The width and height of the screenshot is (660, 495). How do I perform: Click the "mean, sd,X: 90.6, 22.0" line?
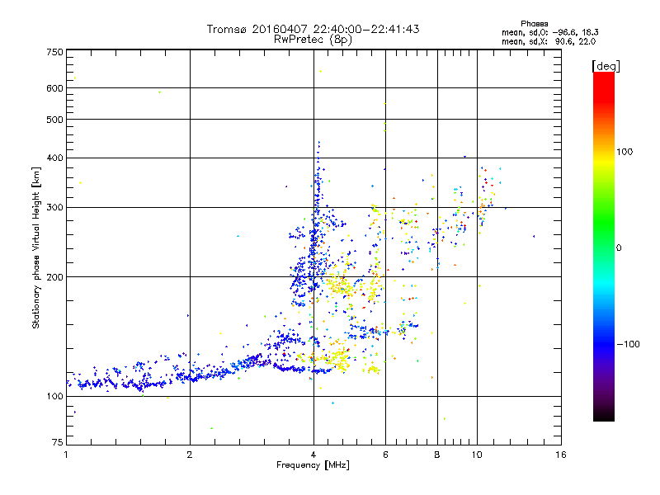click(x=549, y=42)
